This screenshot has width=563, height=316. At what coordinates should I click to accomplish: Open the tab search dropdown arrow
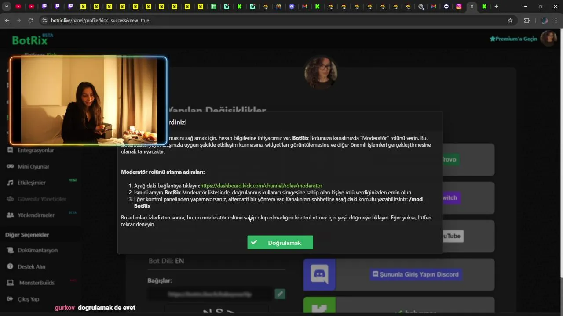click(7, 7)
